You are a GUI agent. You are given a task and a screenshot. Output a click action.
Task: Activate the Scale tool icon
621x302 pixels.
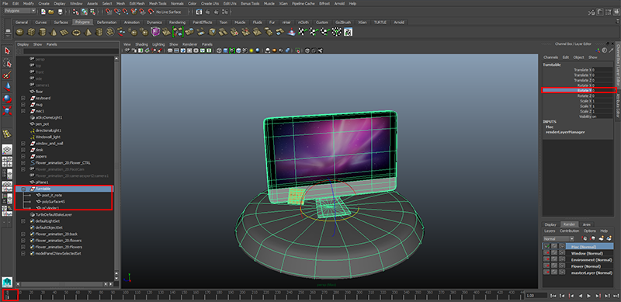pos(7,110)
